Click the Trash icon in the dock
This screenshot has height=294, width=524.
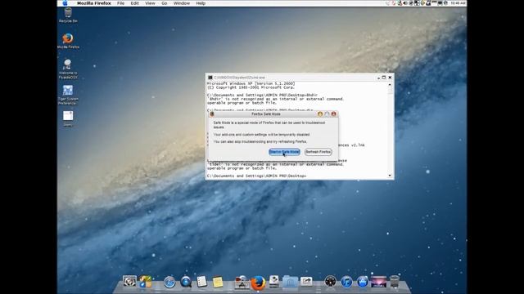click(395, 282)
